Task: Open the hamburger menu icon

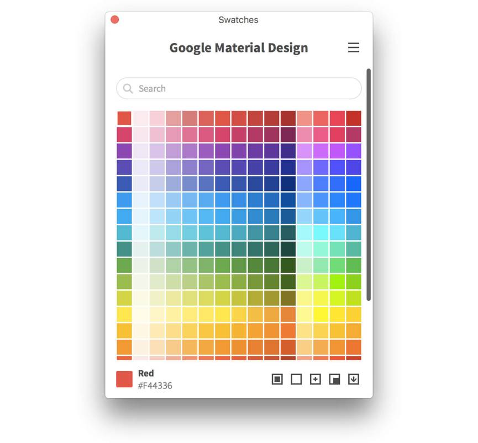Action: coord(353,47)
